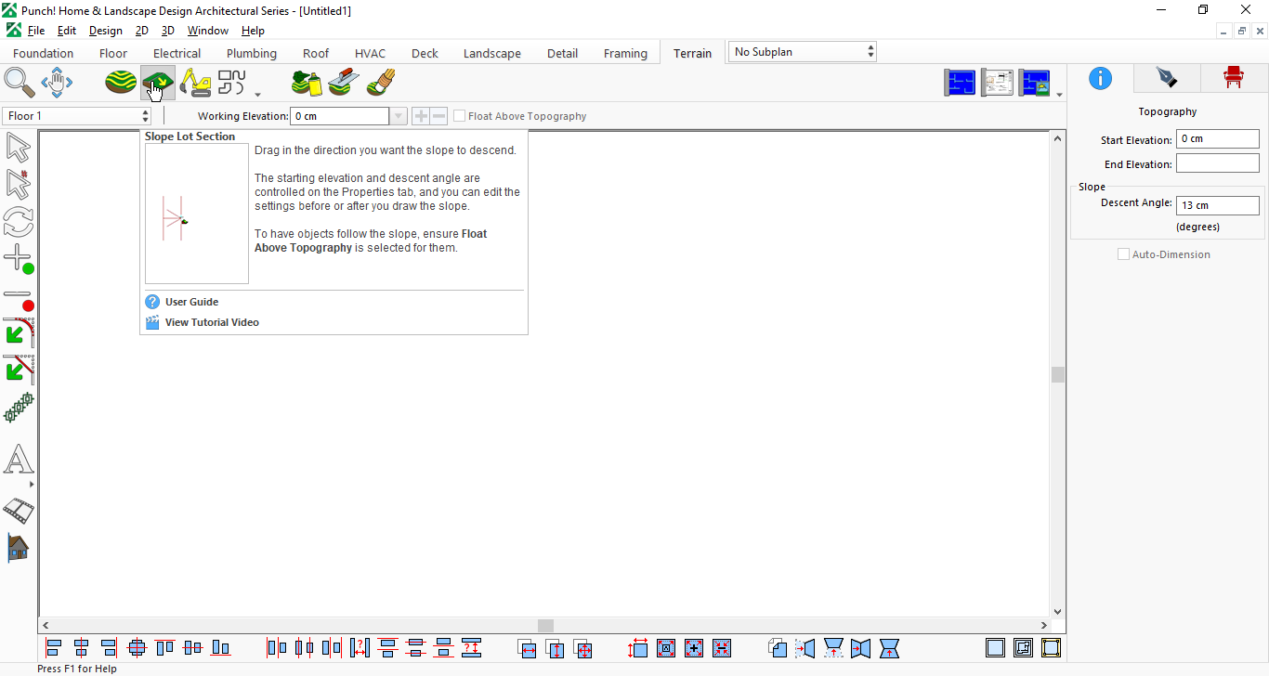This screenshot has height=676, width=1269.
Task: Open the No Subplan dropdown
Action: (x=803, y=52)
